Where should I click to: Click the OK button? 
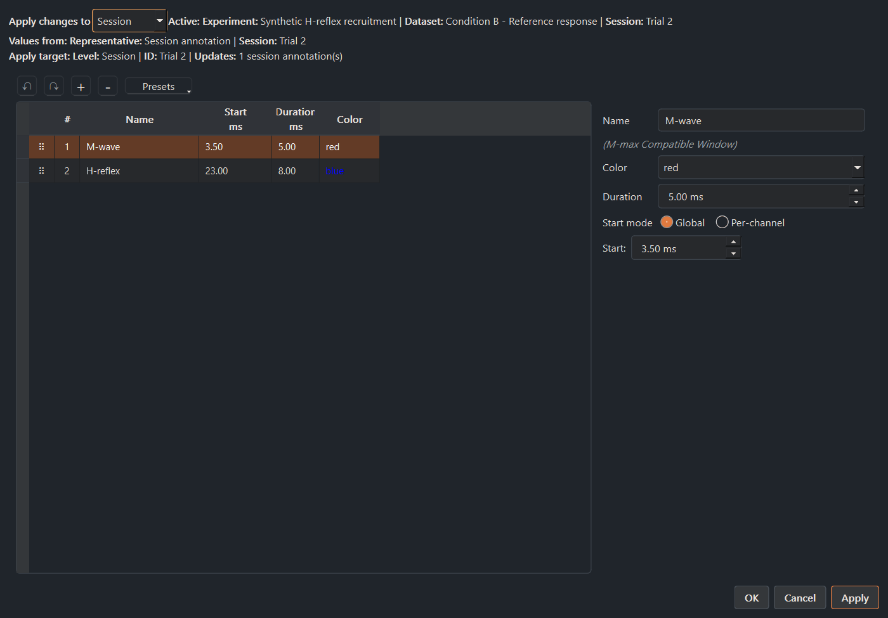pyautogui.click(x=752, y=598)
